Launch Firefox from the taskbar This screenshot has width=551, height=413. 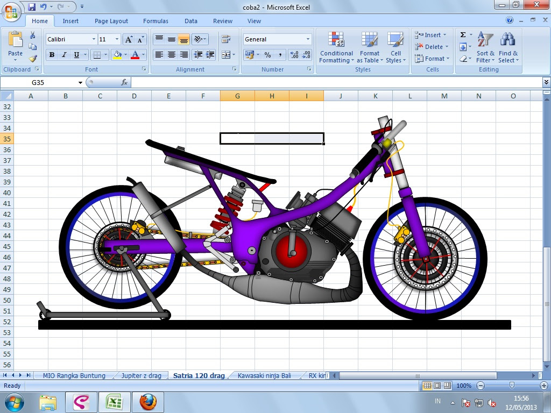[148, 402]
